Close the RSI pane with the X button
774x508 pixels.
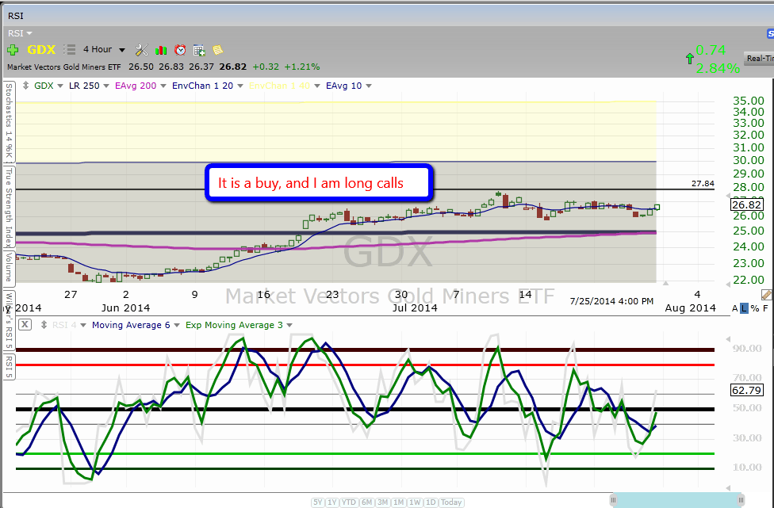click(x=25, y=324)
